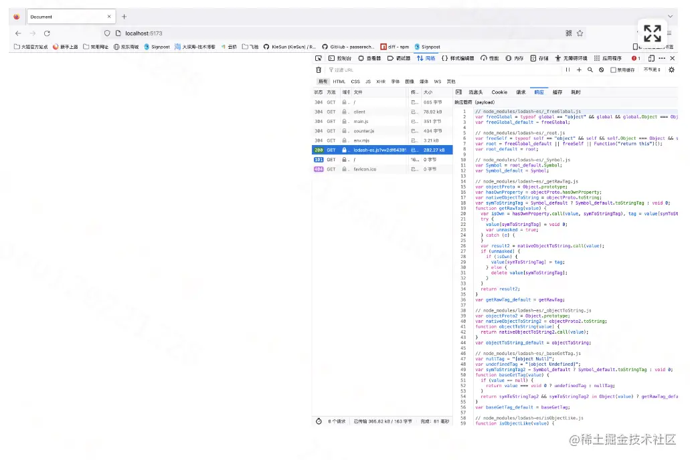The width and height of the screenshot is (690, 460).
Task: Open the 控制台 console panel
Action: (340, 58)
